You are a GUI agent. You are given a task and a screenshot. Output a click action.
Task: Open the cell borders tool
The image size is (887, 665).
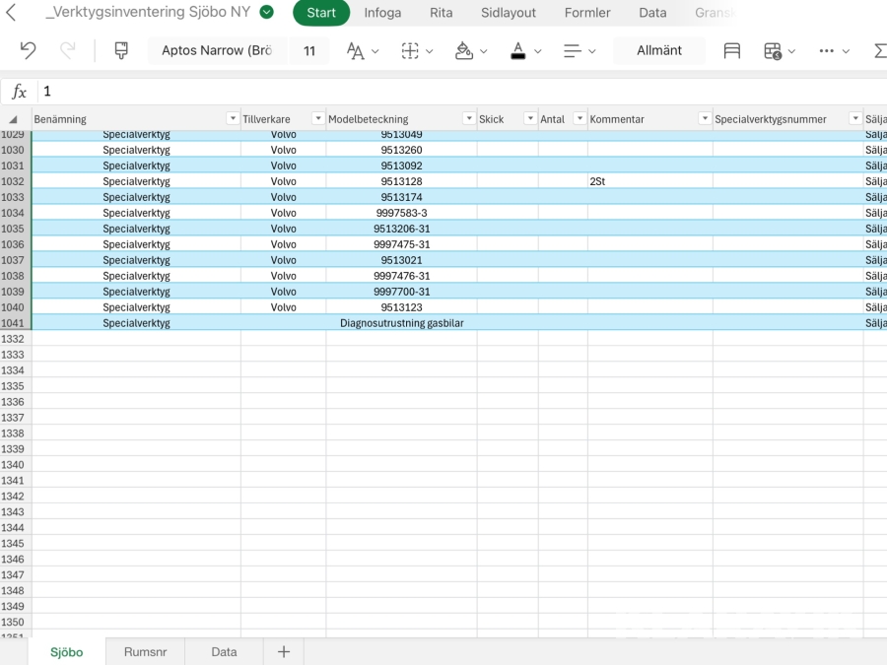pos(410,50)
